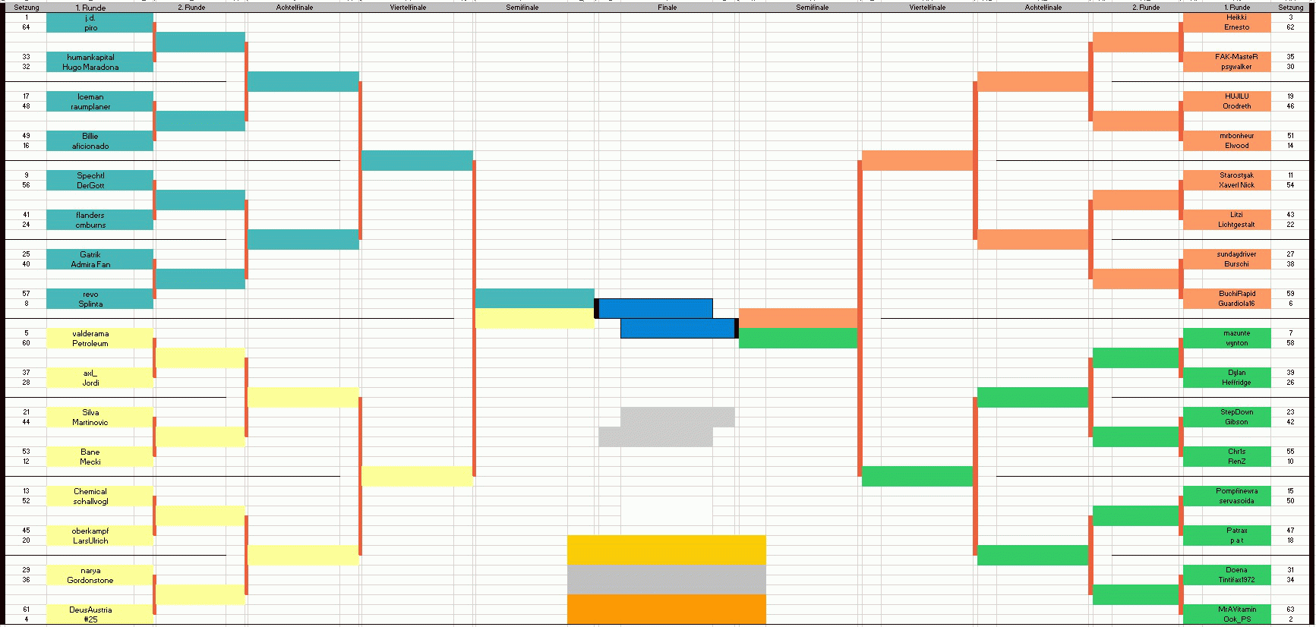Select the Spechtl player cell

click(99, 175)
